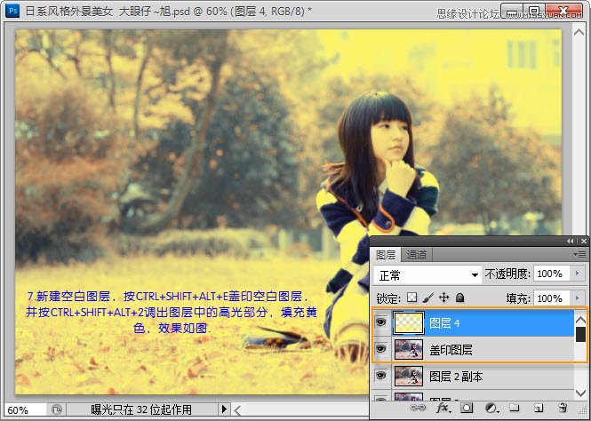Switch to 图层 tab
591x421 pixels.
click(386, 255)
